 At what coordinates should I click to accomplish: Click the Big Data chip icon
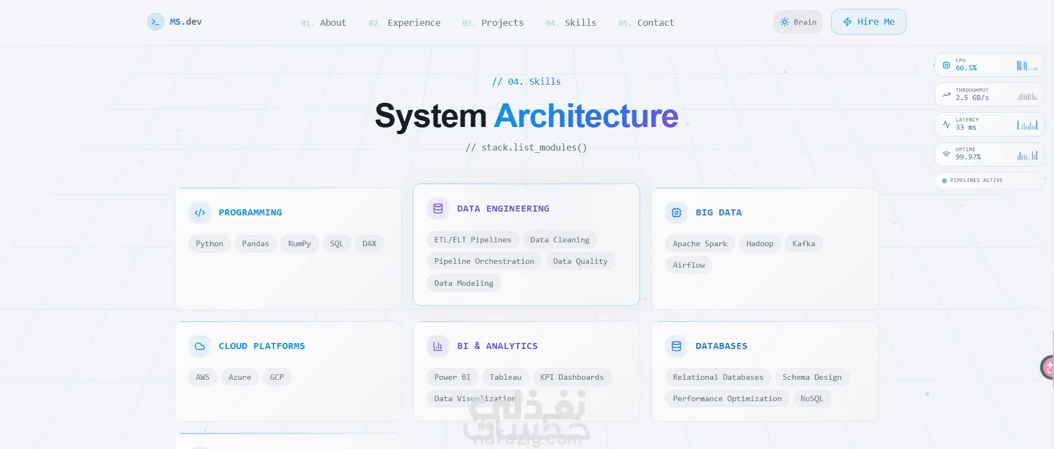(x=676, y=213)
